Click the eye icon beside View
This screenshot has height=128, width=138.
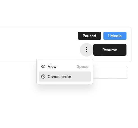[x=43, y=66]
